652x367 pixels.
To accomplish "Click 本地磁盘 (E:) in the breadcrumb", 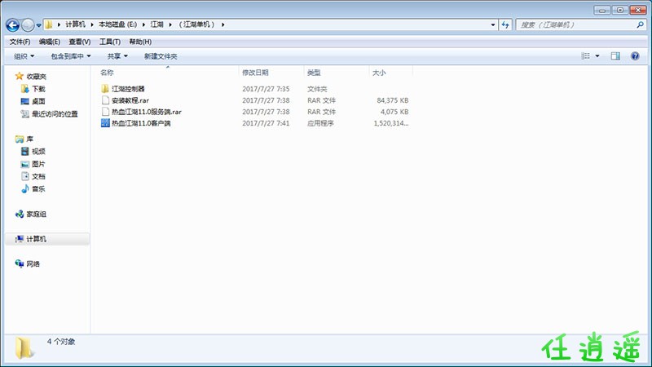I will [117, 24].
